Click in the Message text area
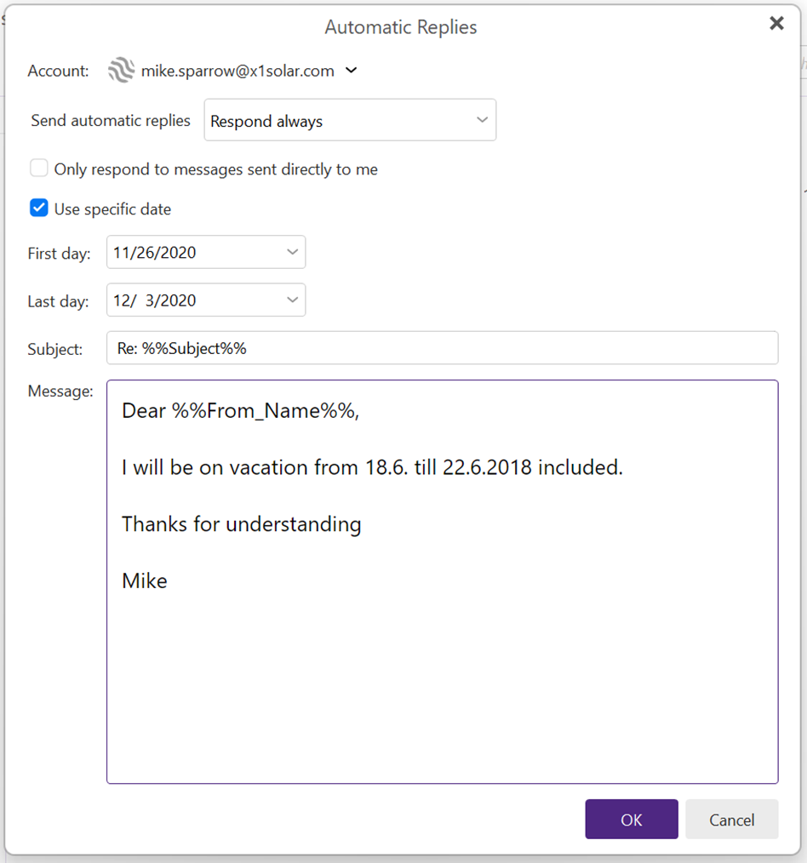The width and height of the screenshot is (807, 863). [442, 582]
